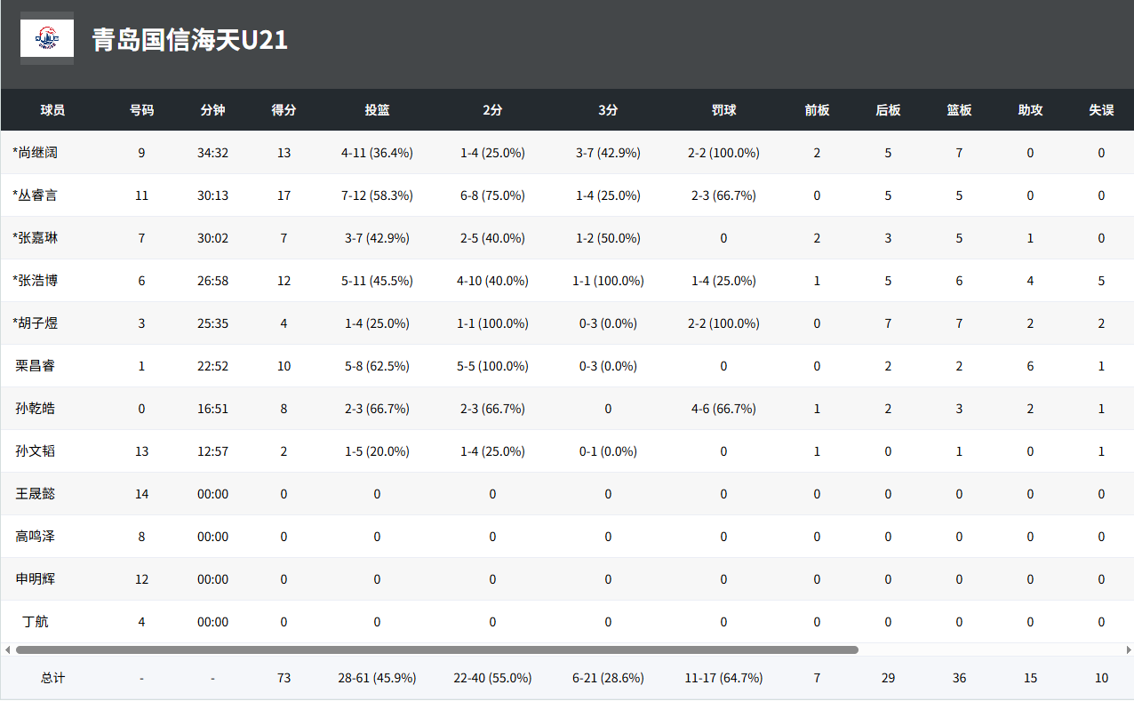Click three-point cell 3-7 (42.9%)
Screen dimensions: 1134x701
[x=608, y=153]
